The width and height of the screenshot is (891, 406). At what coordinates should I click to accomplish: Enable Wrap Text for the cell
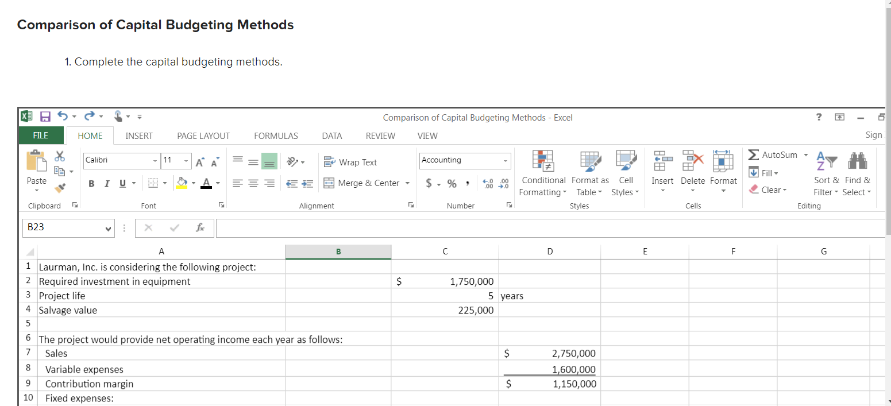[x=352, y=162]
